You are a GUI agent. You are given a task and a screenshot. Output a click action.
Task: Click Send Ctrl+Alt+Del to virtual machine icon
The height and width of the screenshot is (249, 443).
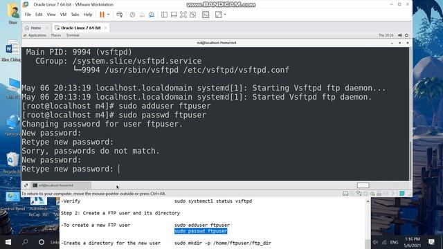[120, 15]
